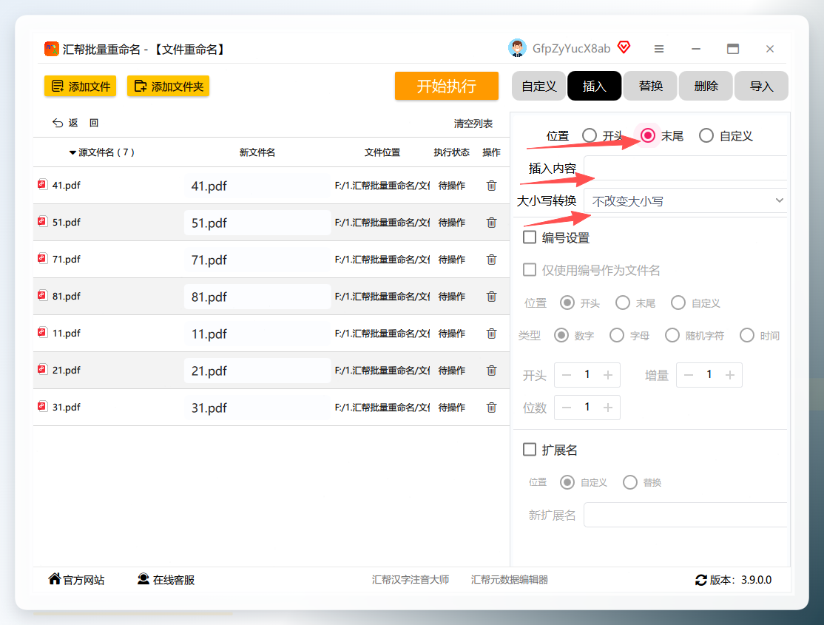
Task: Choose numbering type 字母 radio
Action: click(617, 335)
